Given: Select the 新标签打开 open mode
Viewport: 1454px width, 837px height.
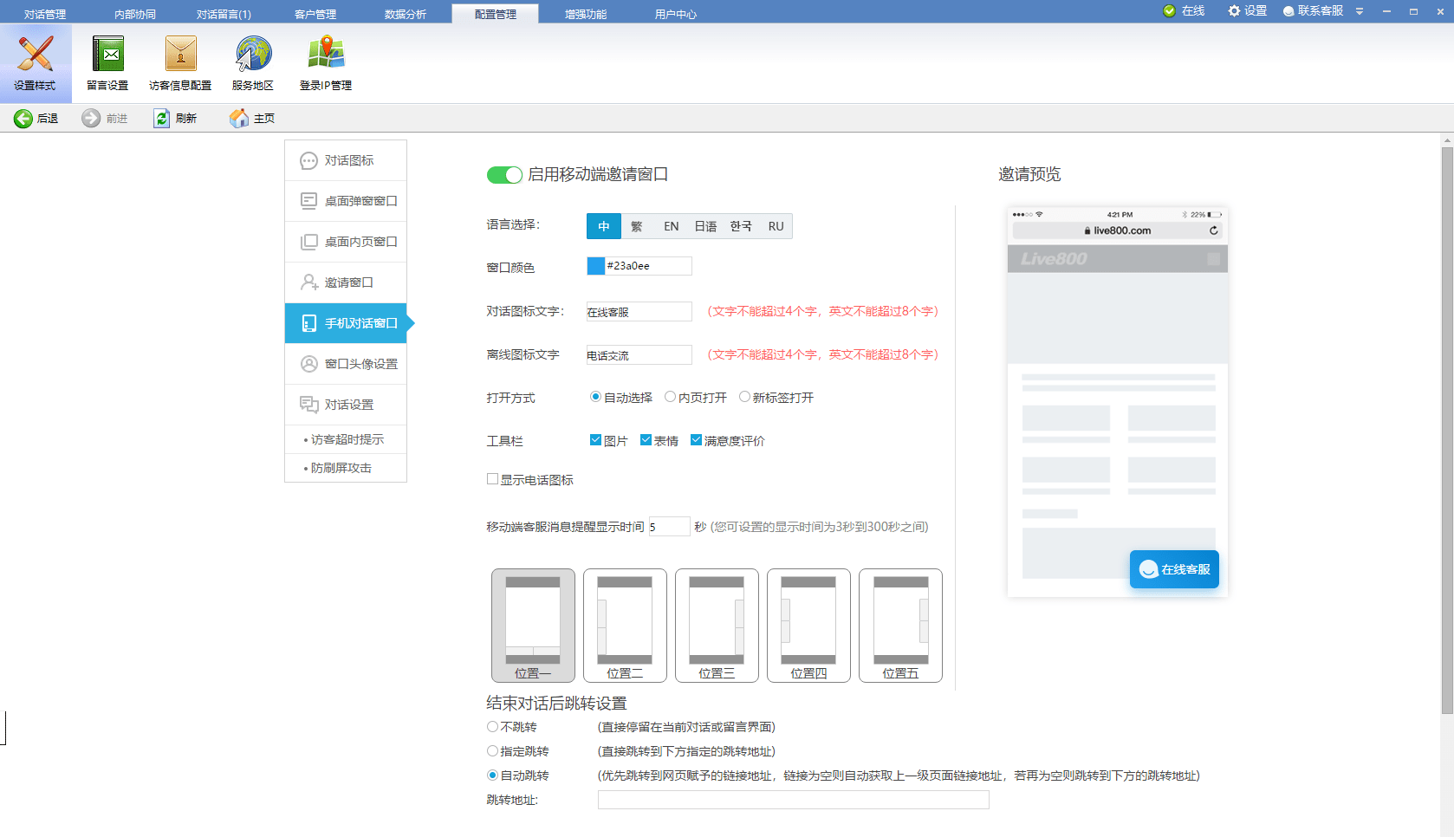Looking at the screenshot, I should coord(745,396).
